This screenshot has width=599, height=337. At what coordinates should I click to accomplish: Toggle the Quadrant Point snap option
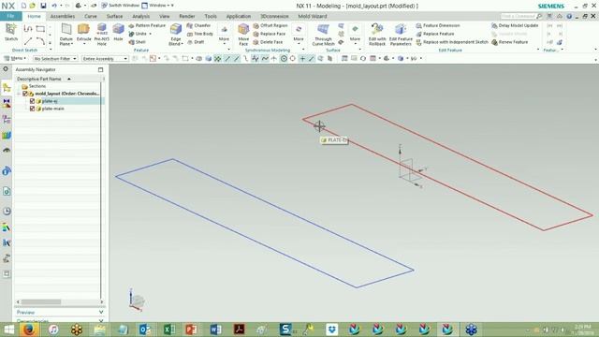tap(293, 58)
